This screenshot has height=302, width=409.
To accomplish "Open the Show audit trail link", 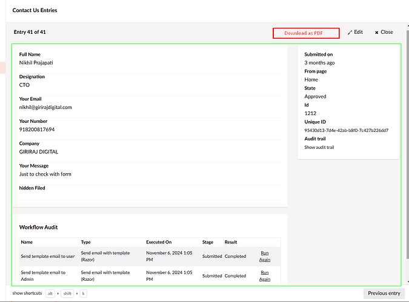I will tap(319, 147).
